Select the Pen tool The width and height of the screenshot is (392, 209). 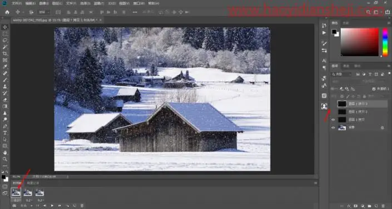point(5,126)
